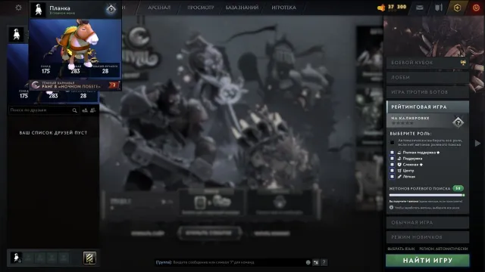Click the 28 stat in profile card

pos(105,71)
